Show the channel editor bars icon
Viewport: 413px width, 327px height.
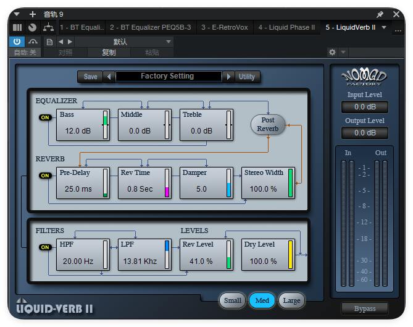tap(17, 27)
